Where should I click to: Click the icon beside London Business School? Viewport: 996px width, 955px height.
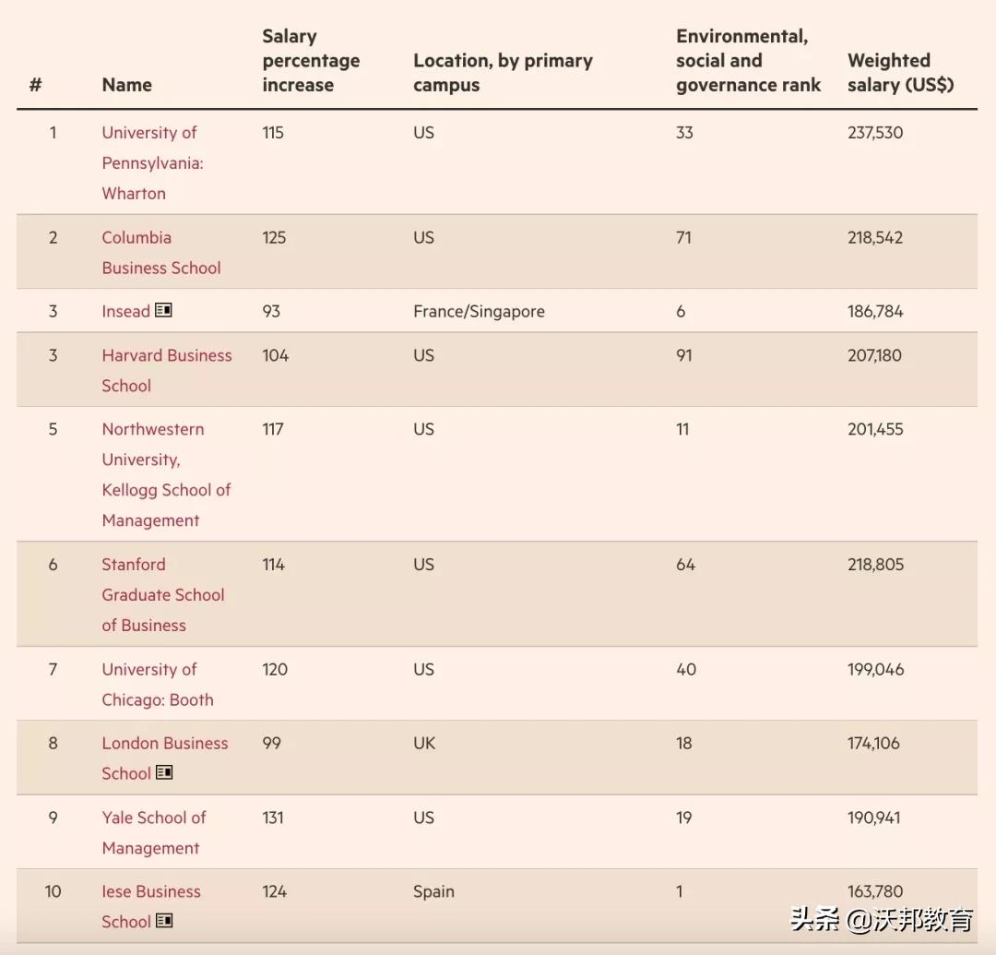coord(164,772)
